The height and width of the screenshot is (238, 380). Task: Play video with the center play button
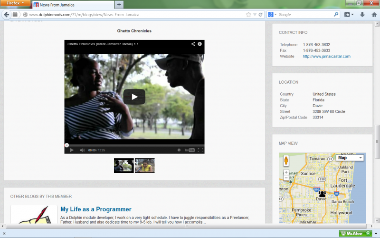point(134,97)
